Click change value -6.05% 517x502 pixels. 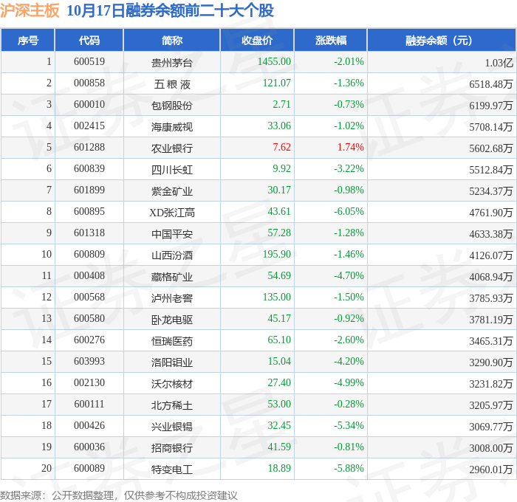[349, 212]
